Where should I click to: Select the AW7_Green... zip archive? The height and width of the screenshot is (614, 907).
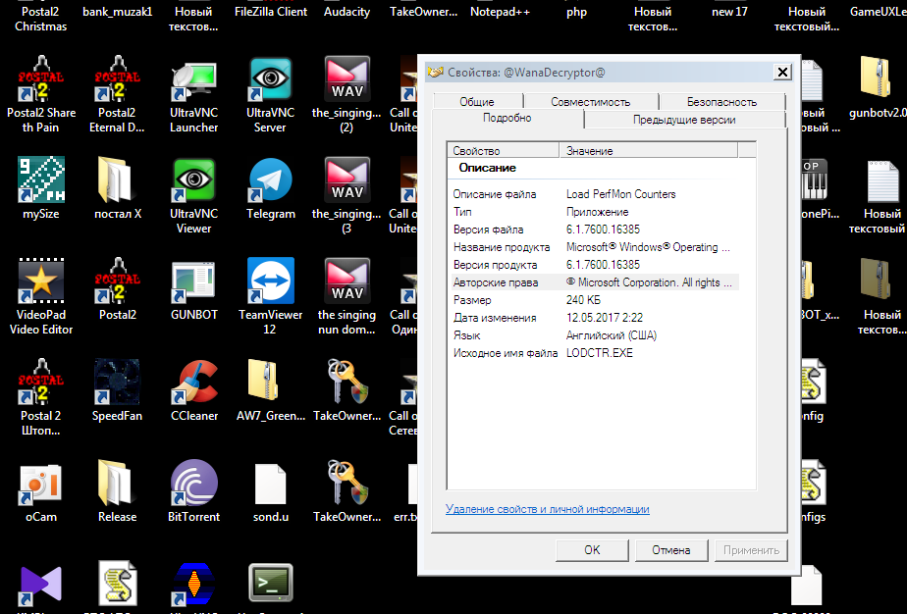(270, 383)
